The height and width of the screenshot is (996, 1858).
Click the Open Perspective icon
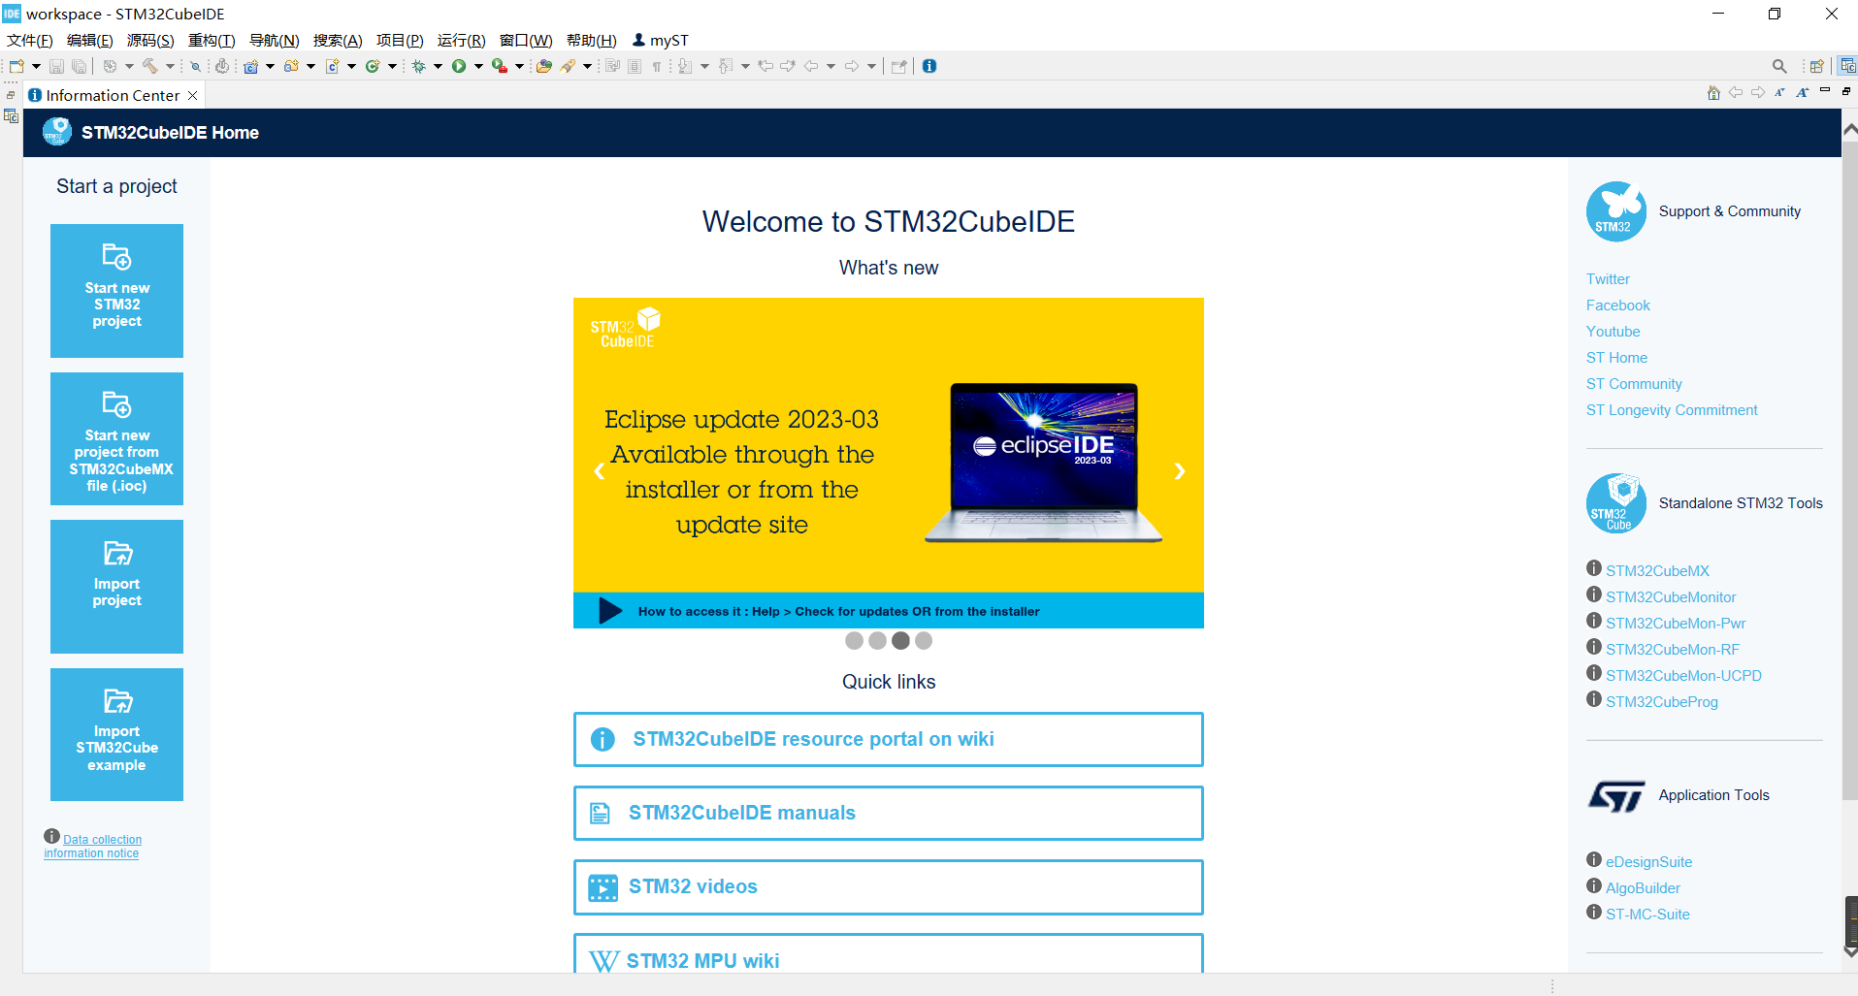1817,66
